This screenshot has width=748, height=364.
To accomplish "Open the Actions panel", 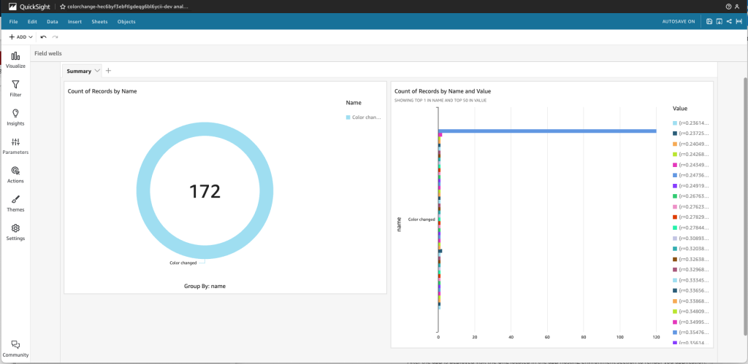I will pos(15,174).
